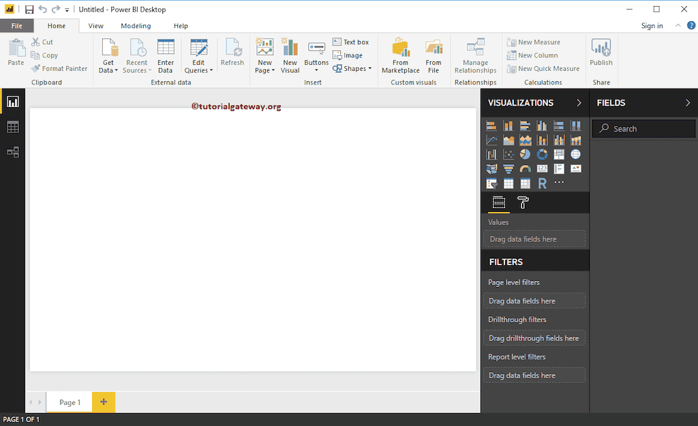Viewport: 698px width, 426px height.
Task: Select the Pie chart visualization
Action: (x=525, y=154)
